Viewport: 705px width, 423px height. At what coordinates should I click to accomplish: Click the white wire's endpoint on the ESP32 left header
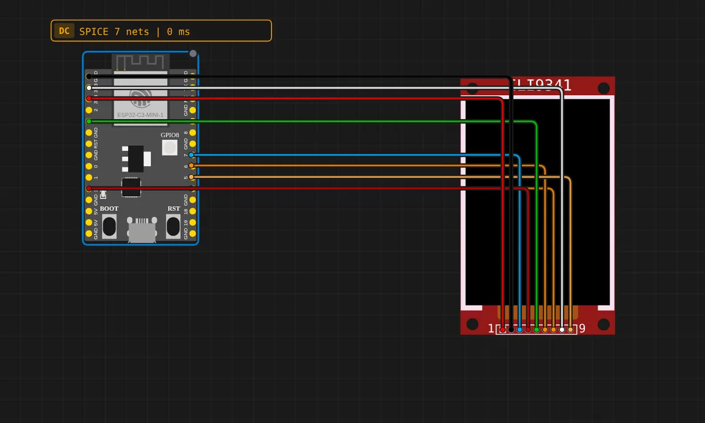pos(89,88)
